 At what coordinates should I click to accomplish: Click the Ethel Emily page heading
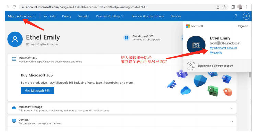click(43, 37)
